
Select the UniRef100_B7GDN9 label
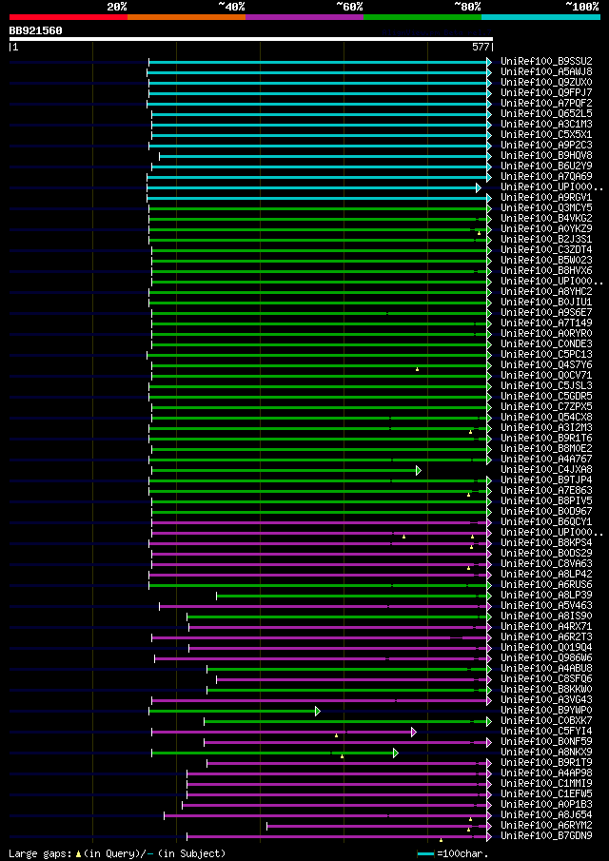pyautogui.click(x=546, y=835)
